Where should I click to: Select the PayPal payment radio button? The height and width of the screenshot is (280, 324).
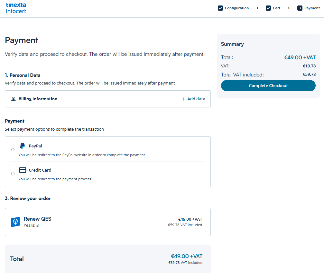pyautogui.click(x=13, y=150)
